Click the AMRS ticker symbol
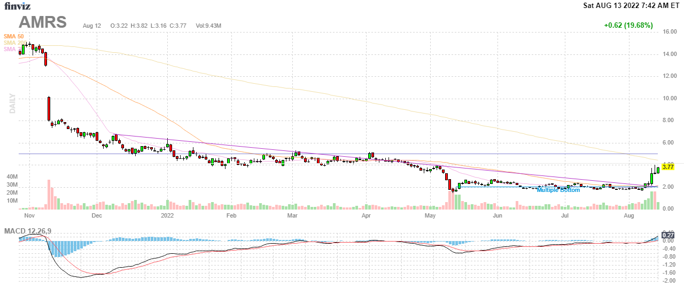Image resolution: width=684 pixels, height=289 pixels. (43, 22)
